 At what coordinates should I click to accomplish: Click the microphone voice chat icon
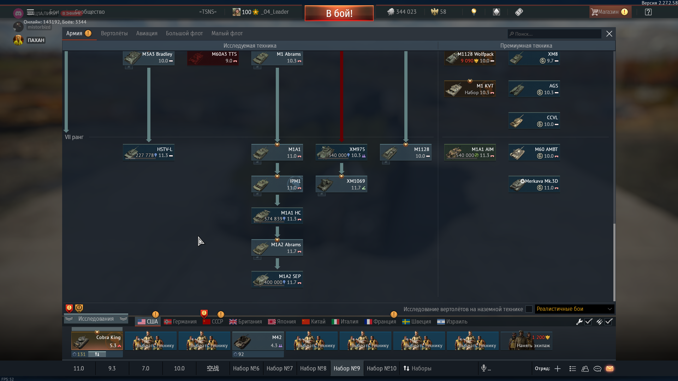tap(484, 368)
